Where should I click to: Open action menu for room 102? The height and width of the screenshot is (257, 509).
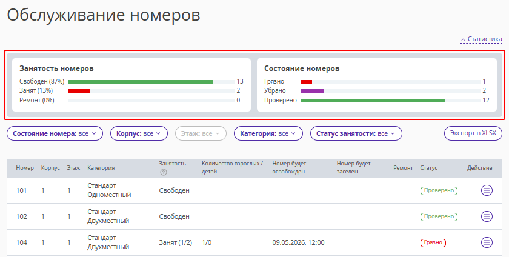point(487,216)
